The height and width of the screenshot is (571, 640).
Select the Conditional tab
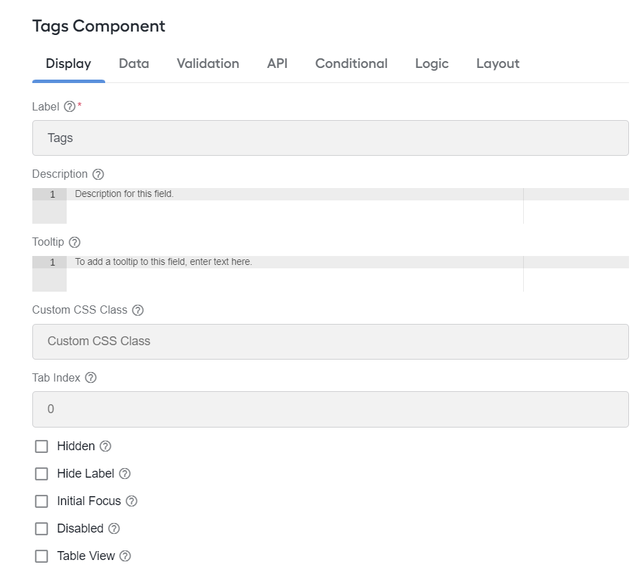click(351, 64)
